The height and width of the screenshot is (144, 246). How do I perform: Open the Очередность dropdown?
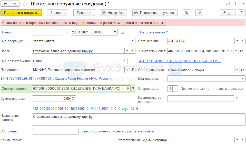[x=175, y=89]
